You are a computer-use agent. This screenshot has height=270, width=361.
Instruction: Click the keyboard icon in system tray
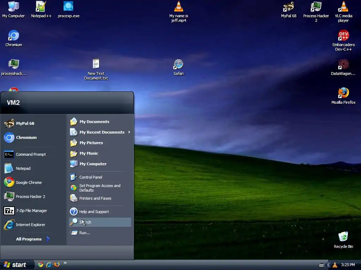(322, 265)
